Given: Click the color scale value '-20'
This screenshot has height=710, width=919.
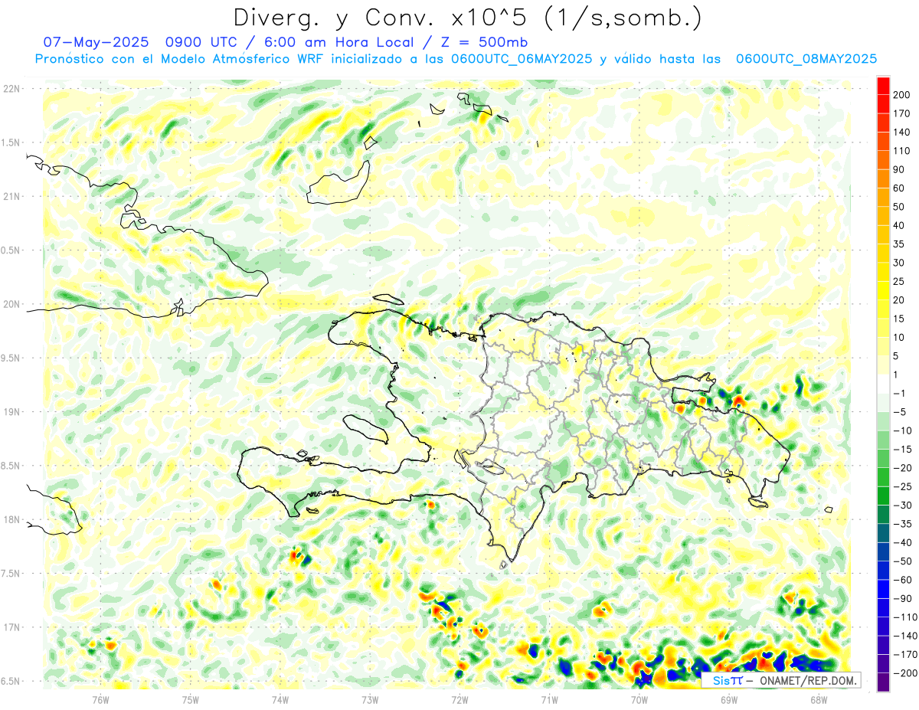Looking at the screenshot, I should 904,467.
